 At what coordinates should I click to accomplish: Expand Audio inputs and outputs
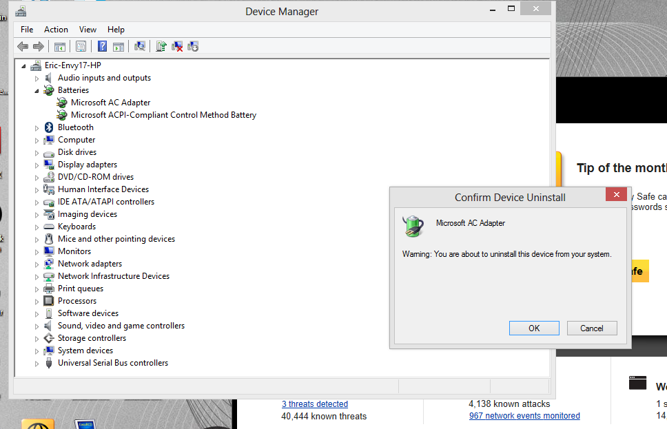(x=37, y=79)
